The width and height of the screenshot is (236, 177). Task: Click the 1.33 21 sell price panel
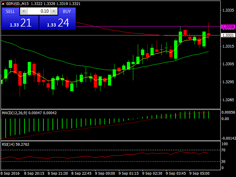pyautogui.click(x=20, y=23)
